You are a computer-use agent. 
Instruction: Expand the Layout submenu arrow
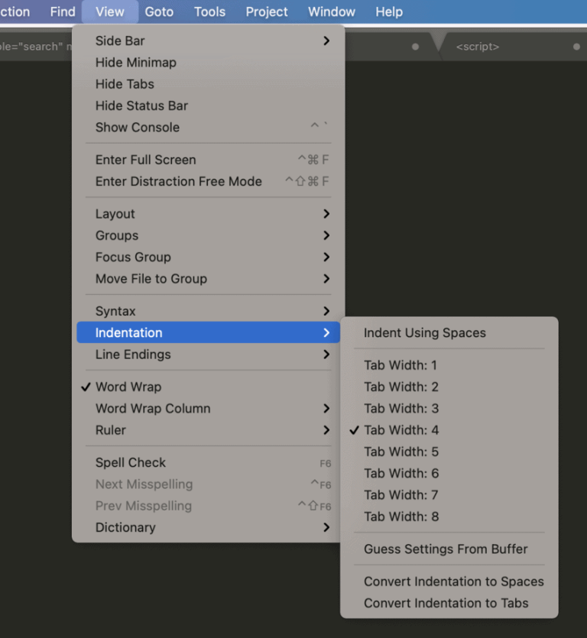(x=326, y=214)
